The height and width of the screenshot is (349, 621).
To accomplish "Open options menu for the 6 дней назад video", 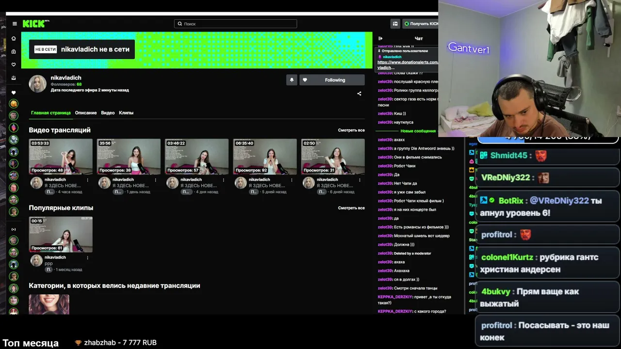I will (x=360, y=180).
